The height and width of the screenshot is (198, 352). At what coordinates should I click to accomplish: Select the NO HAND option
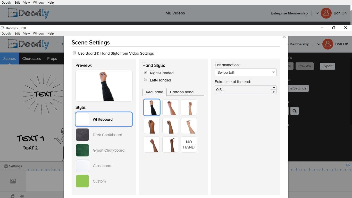point(189,144)
